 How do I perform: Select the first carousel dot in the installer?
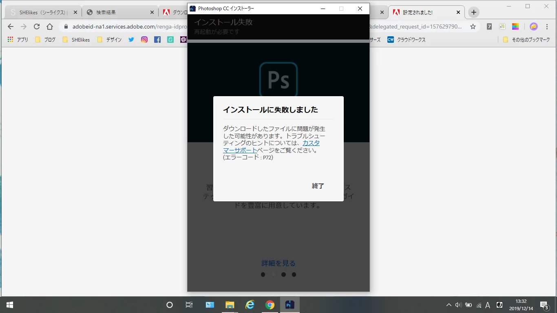[263, 275]
